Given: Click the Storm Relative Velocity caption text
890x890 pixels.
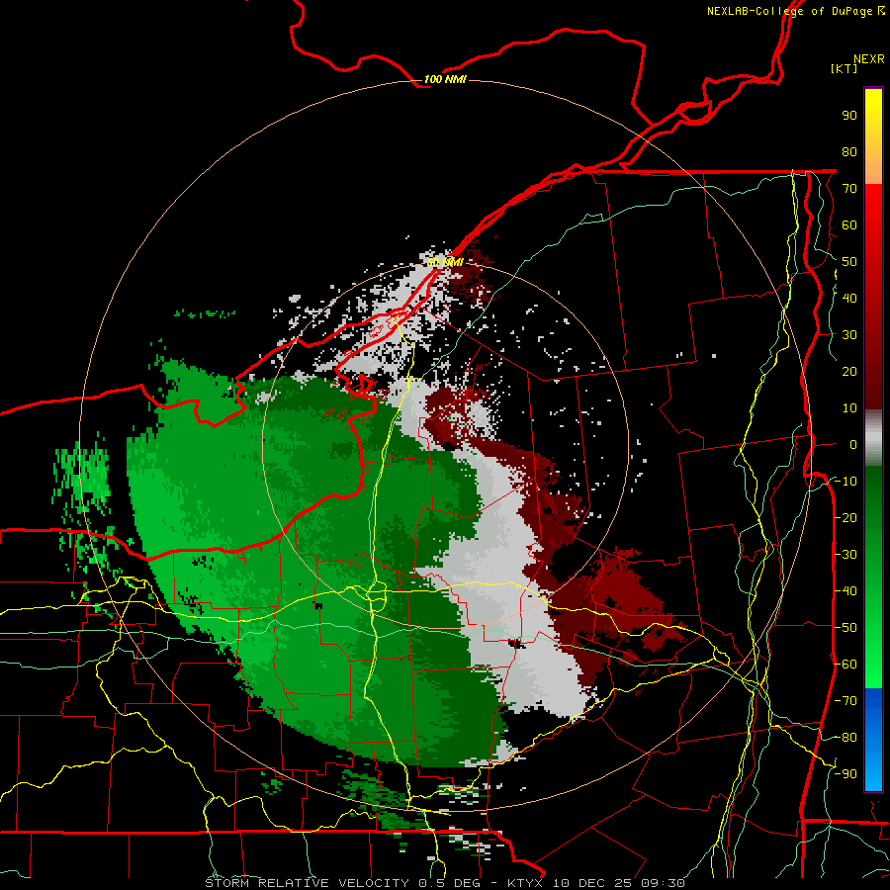Looking at the screenshot, I should tap(444, 883).
